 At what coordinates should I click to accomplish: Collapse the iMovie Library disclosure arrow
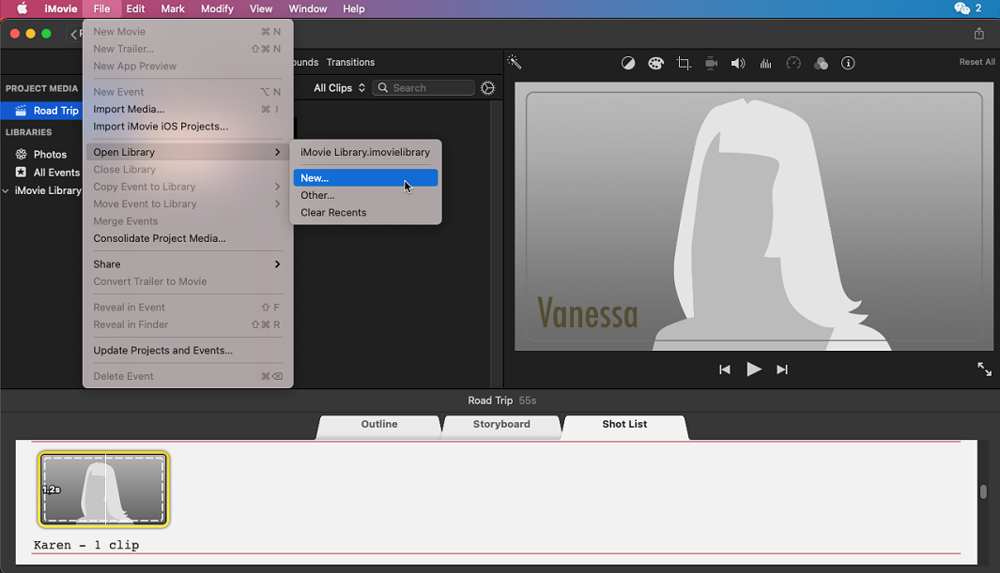[x=6, y=190]
